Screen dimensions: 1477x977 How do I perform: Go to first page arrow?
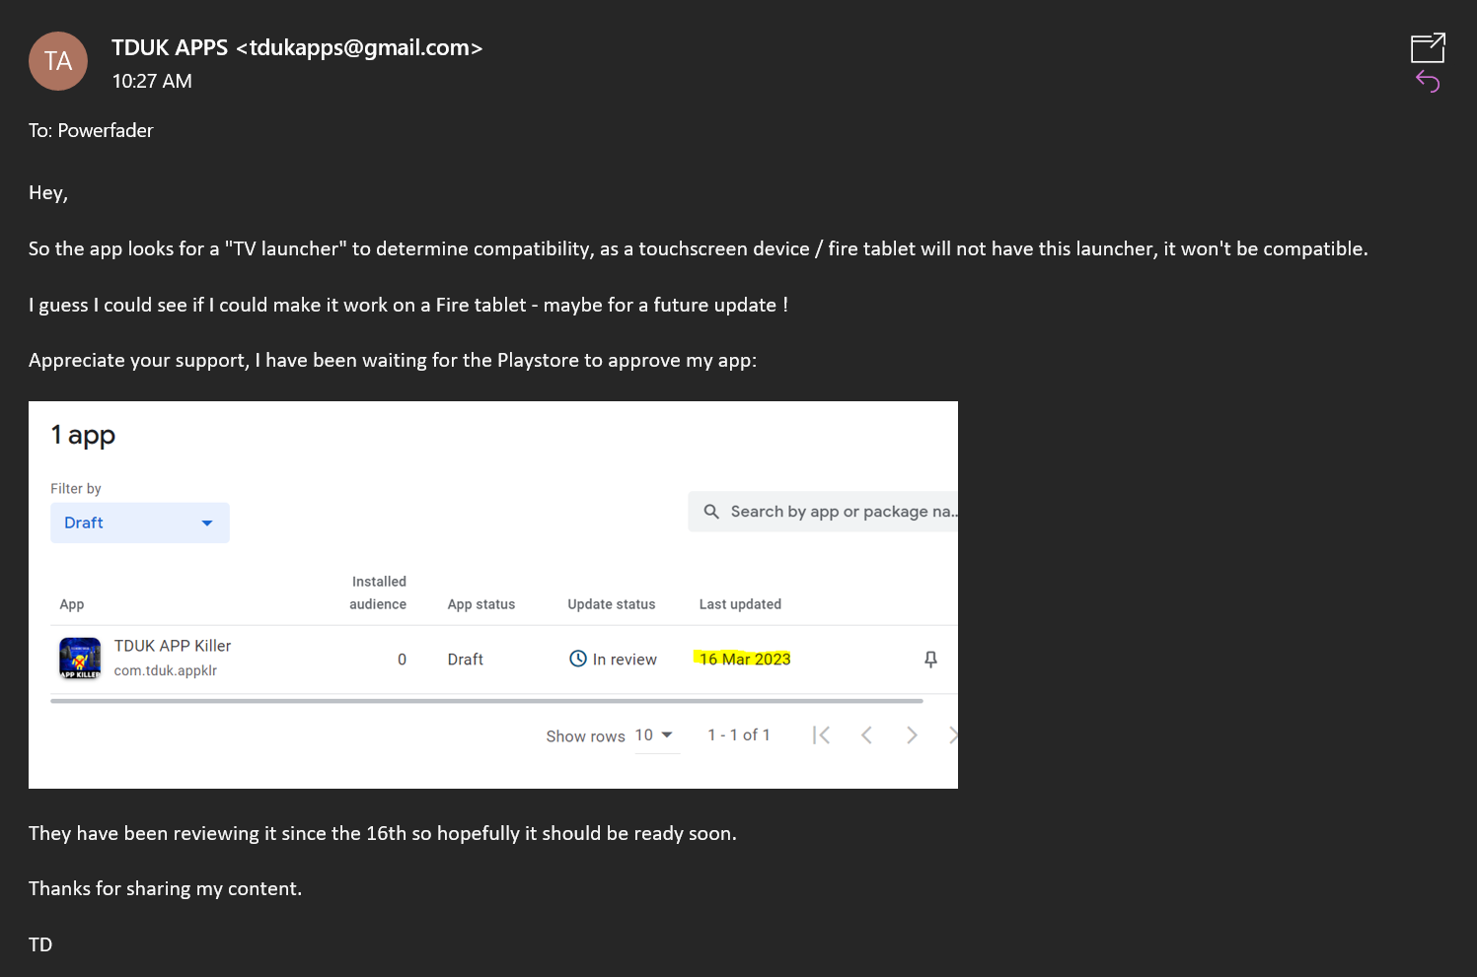[x=821, y=735]
